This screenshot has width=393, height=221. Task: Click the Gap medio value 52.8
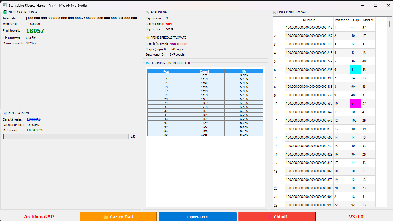click(169, 29)
